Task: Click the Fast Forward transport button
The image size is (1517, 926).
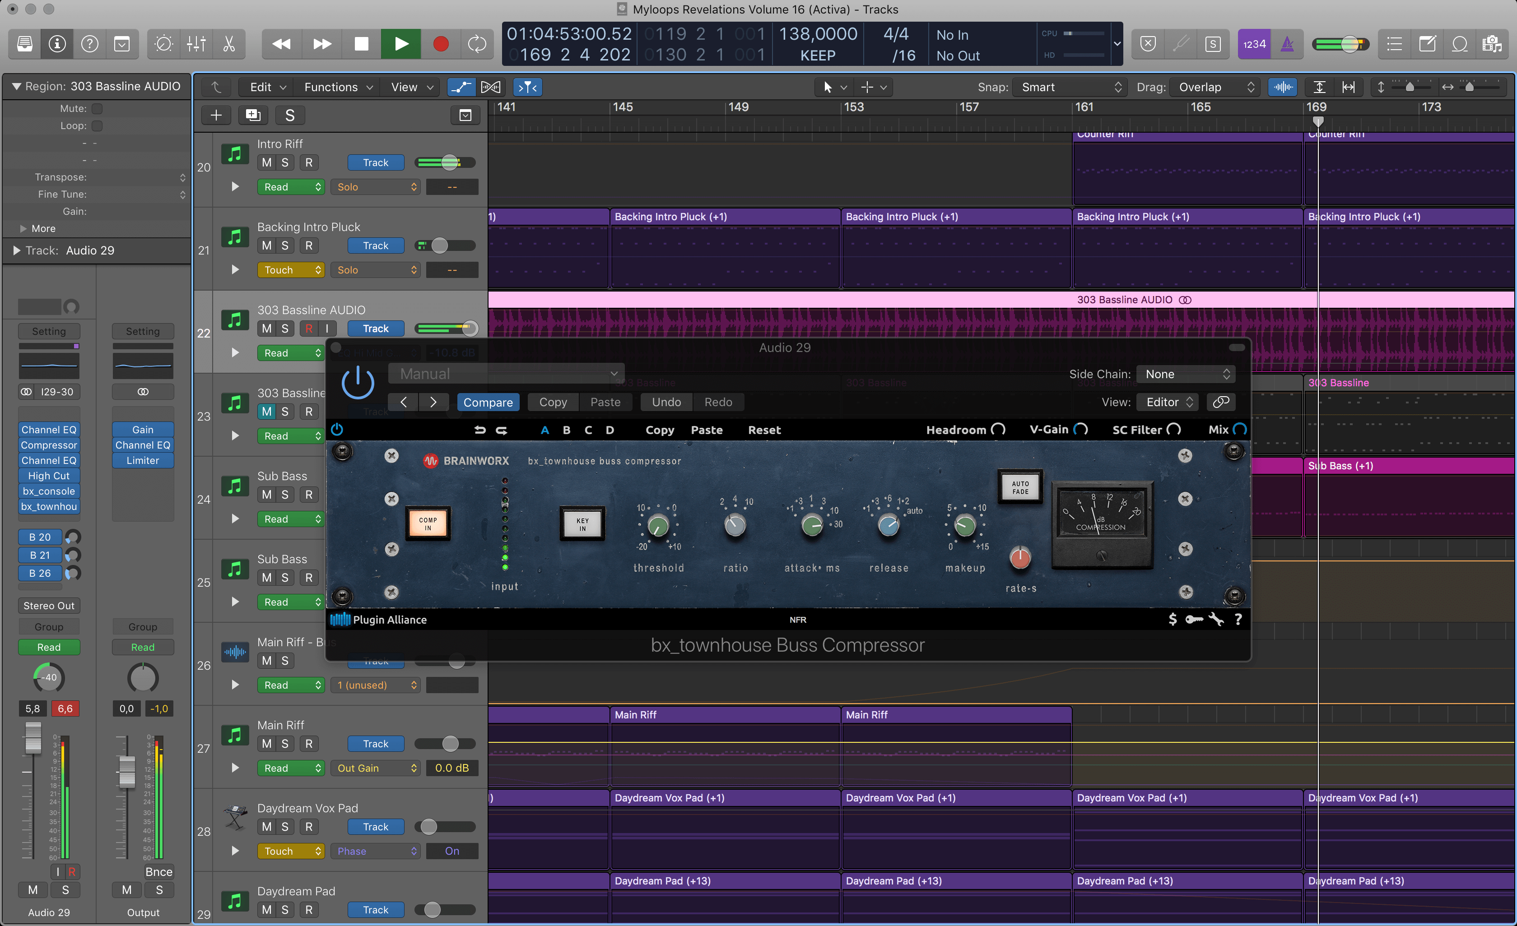Action: pos(321,44)
